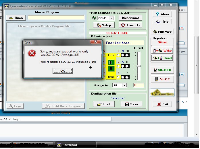
Task: Click the Default.hcf configuration filename
Action: point(118,98)
